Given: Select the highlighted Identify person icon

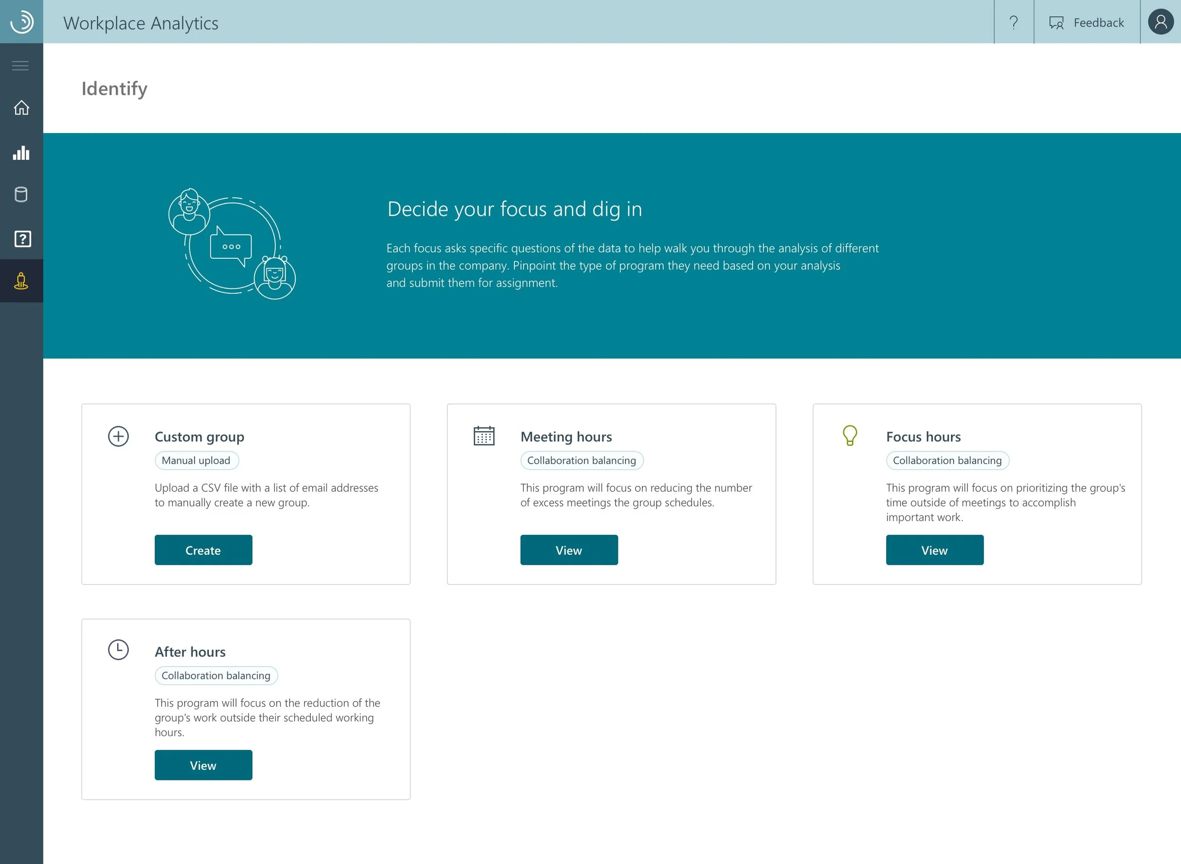Looking at the screenshot, I should pyautogui.click(x=21, y=281).
